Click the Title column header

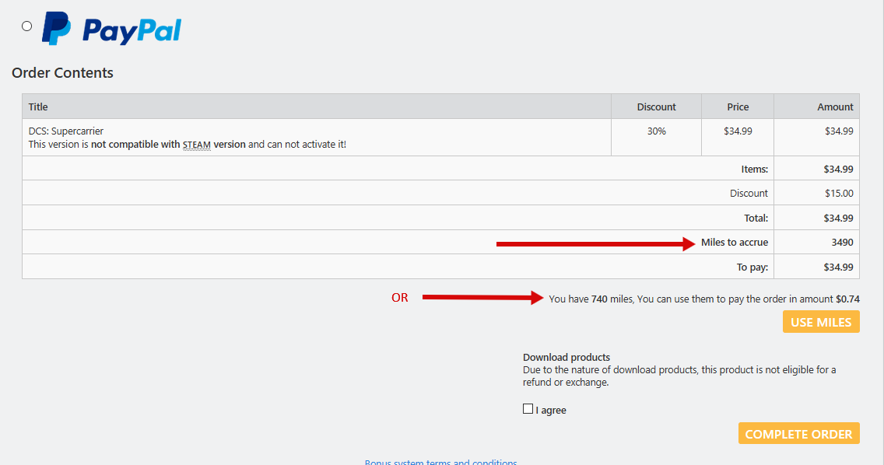(x=38, y=107)
